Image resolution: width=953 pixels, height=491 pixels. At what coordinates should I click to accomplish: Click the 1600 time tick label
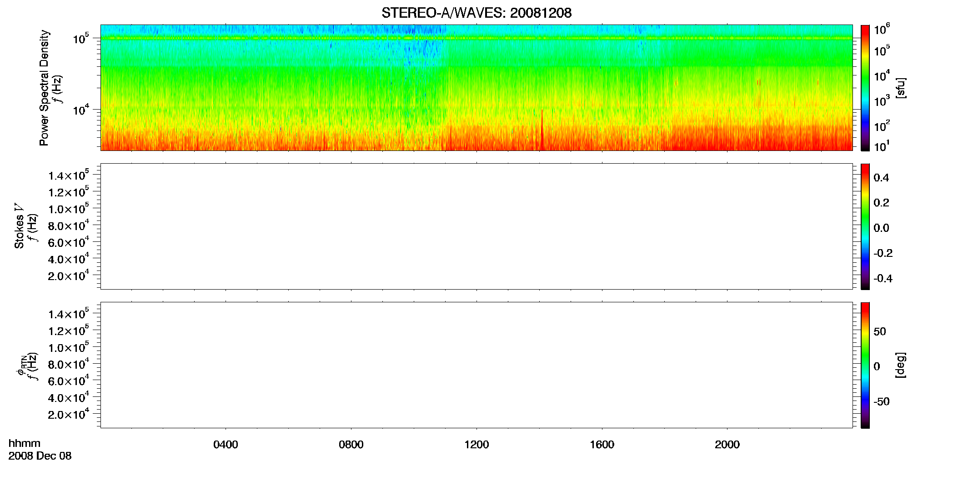(x=602, y=445)
